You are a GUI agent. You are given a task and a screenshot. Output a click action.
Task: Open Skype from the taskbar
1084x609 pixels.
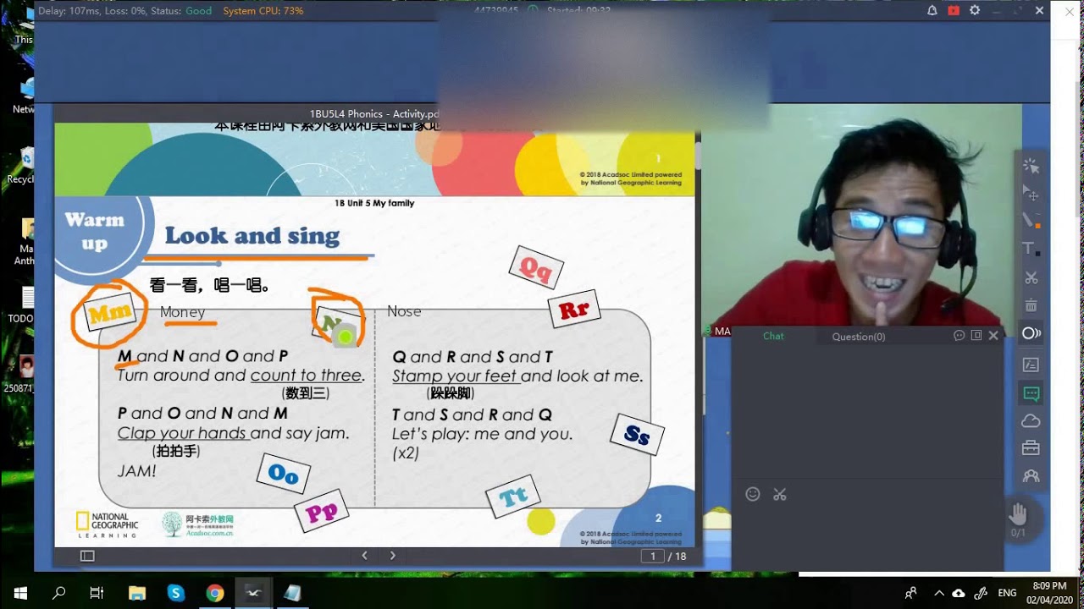[175, 593]
